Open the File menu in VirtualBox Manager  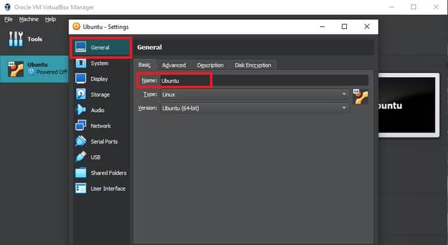pyautogui.click(x=9, y=19)
